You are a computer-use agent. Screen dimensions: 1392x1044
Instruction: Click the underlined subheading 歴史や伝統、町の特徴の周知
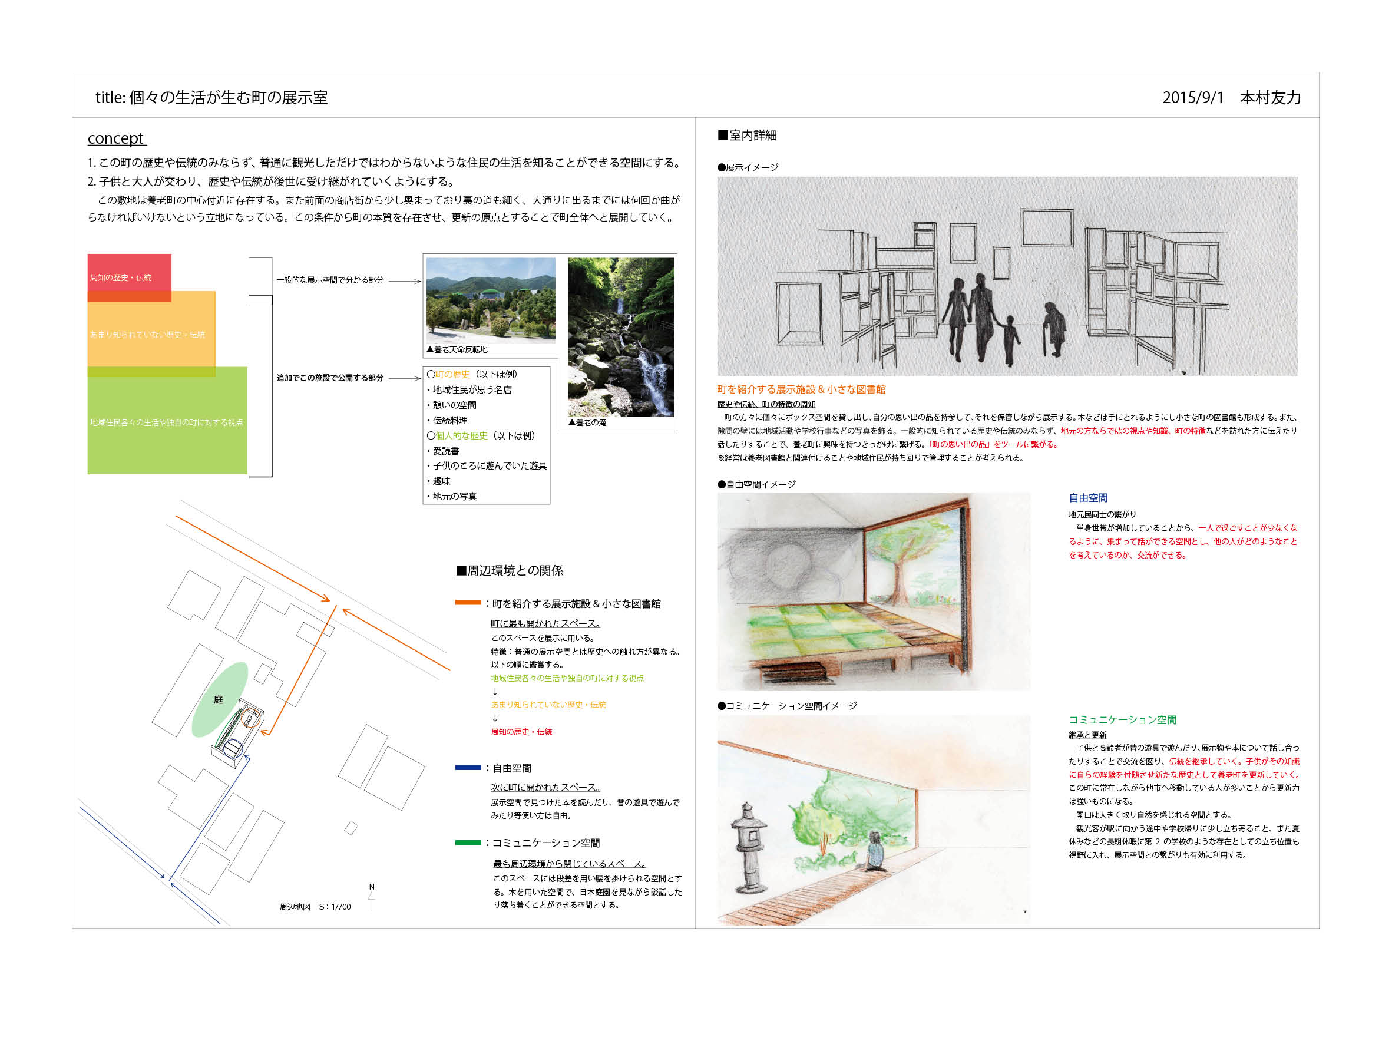tap(766, 404)
